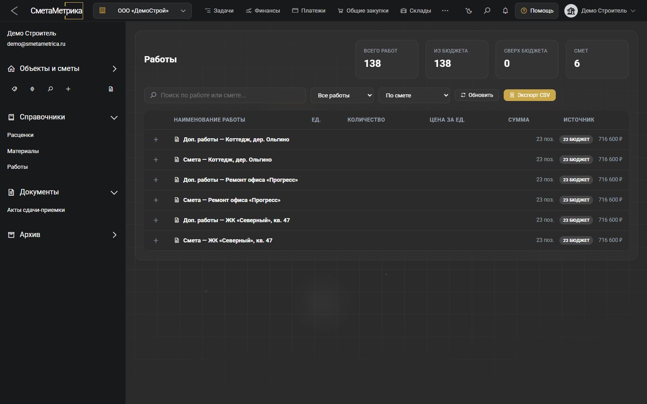Click the Экспорт CSV button

[x=530, y=95]
